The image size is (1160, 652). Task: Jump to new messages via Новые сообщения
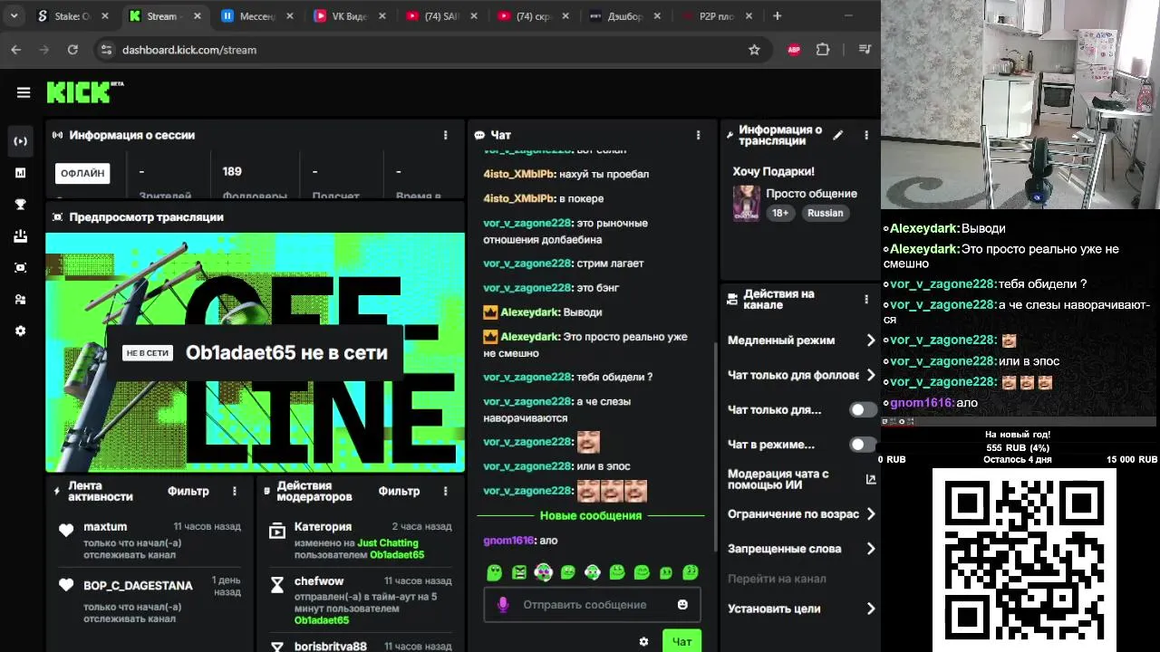(591, 515)
